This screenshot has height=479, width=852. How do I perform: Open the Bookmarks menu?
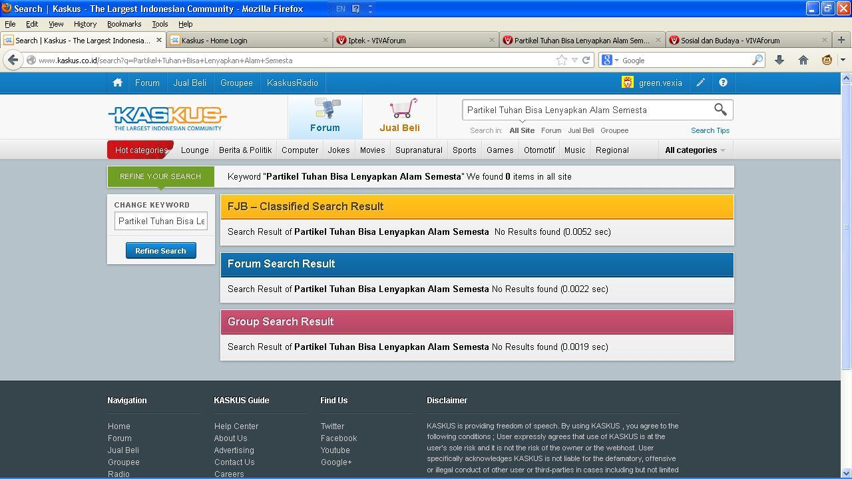[124, 24]
